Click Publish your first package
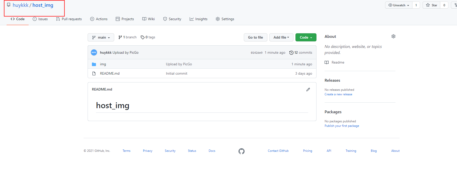The height and width of the screenshot is (175, 457). coord(342,126)
